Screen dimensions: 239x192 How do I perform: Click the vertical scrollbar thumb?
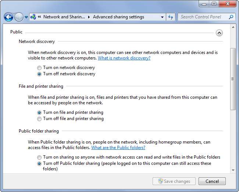pyautogui.click(x=232, y=79)
